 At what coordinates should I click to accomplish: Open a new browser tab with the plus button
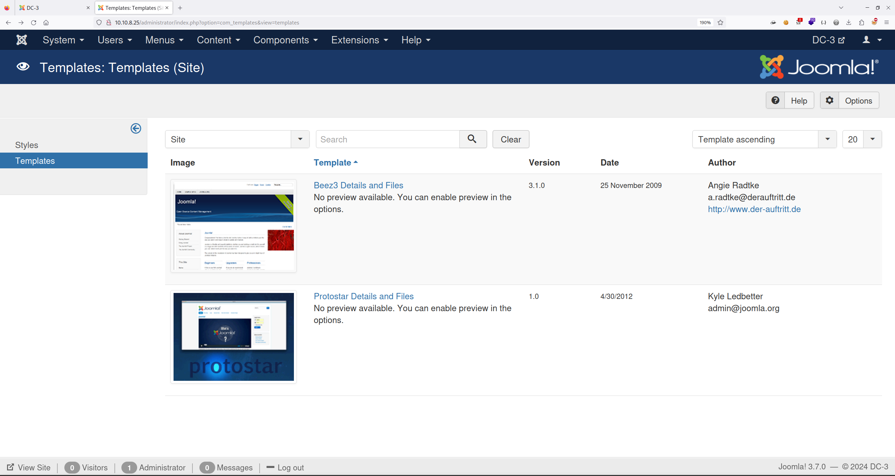180,8
